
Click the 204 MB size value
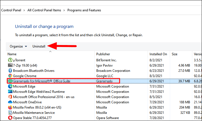coord(185,107)
